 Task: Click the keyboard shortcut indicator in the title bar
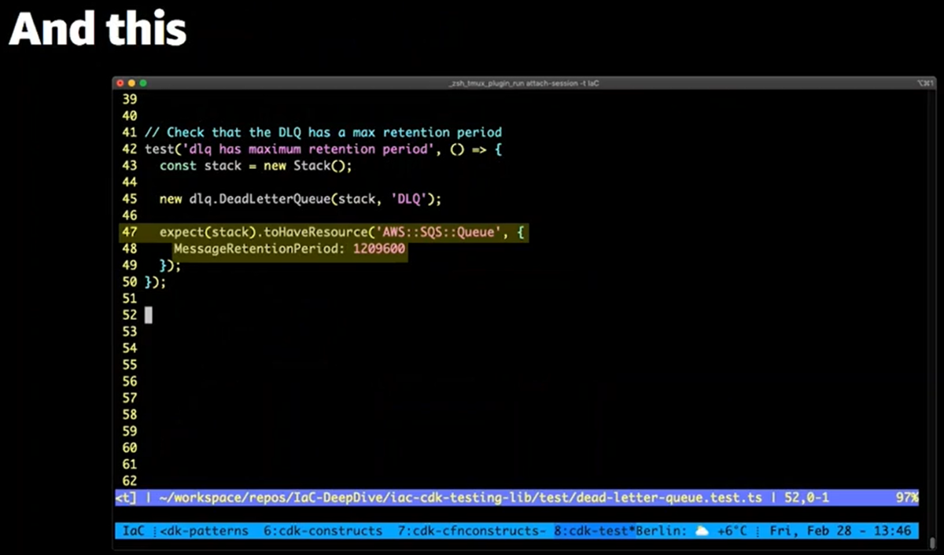925,83
